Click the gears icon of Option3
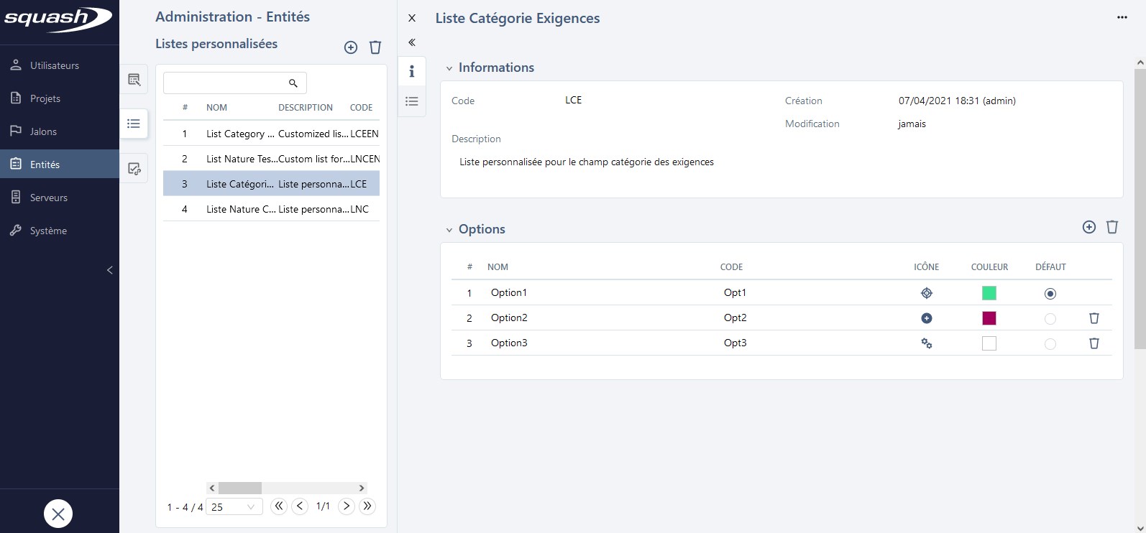 [x=927, y=343]
